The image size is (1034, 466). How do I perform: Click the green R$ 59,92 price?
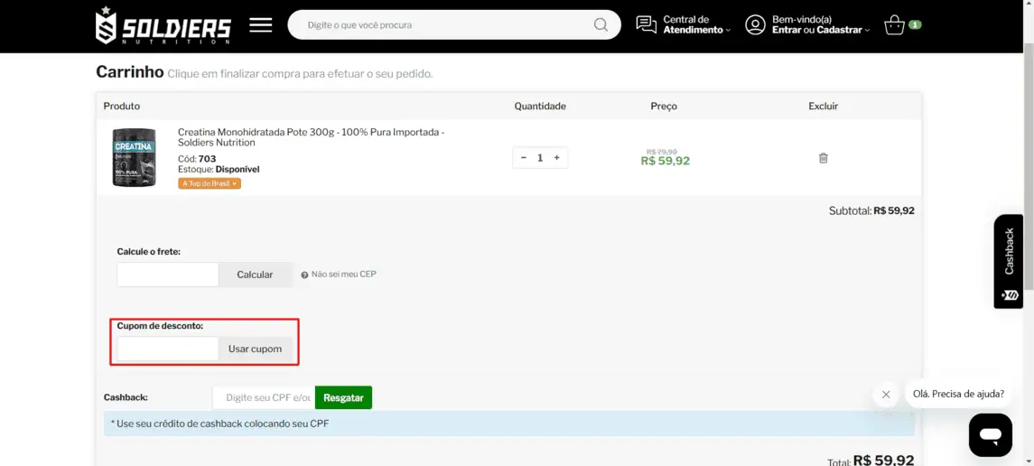[666, 161]
